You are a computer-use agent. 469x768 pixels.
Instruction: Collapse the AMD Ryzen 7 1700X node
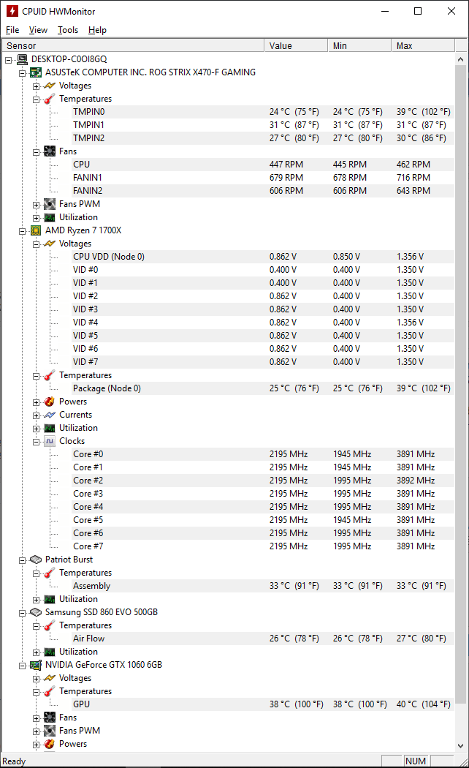(x=23, y=231)
